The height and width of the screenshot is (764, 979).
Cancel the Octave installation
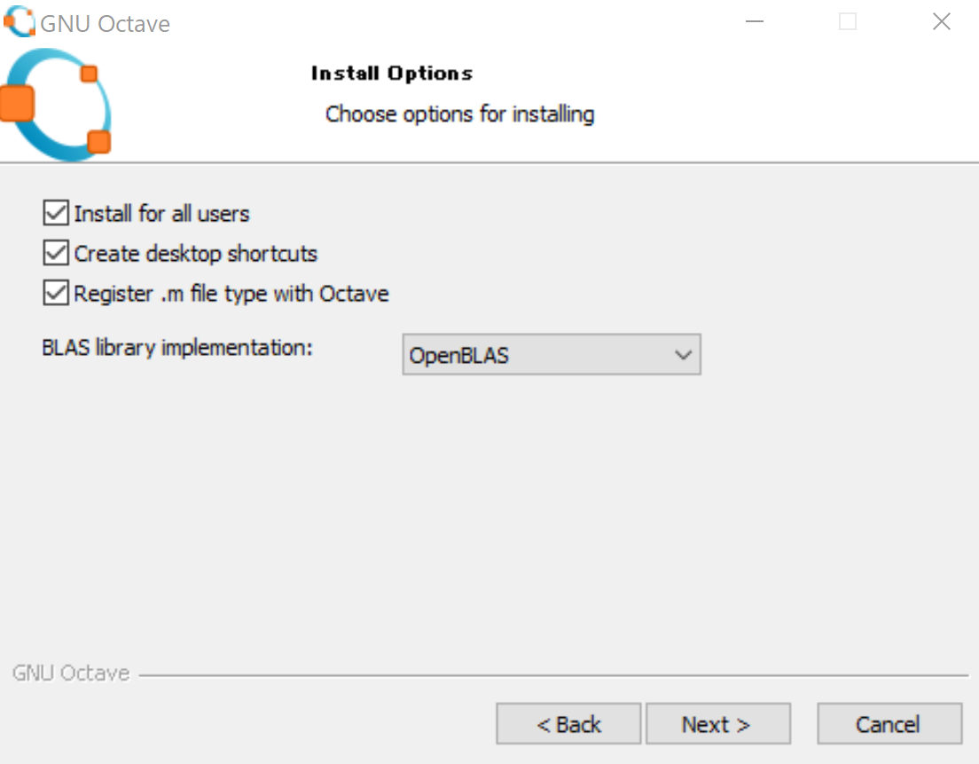coord(889,724)
